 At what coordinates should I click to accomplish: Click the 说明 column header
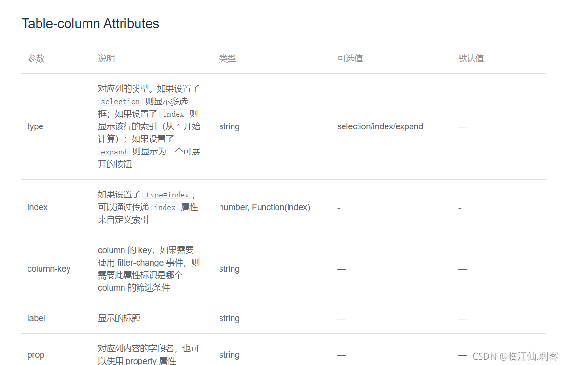[x=106, y=58]
